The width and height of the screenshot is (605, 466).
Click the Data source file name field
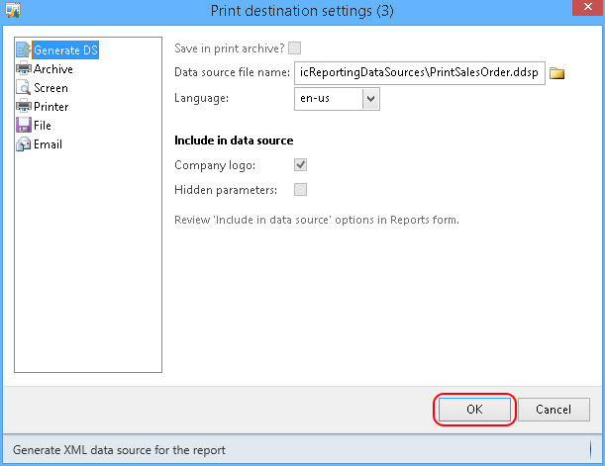420,73
